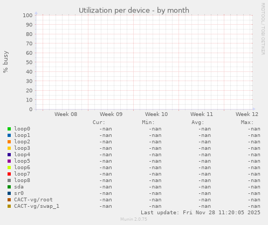Click the 'Cur:' column header

99,122
